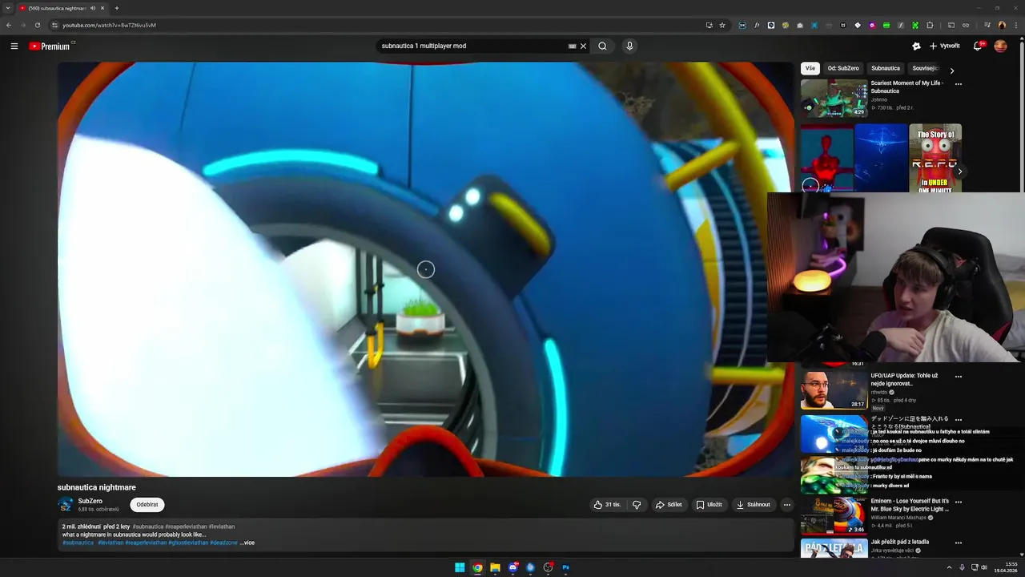Open the Chrome tab search dropdown
1025x577 pixels.
(7, 8)
